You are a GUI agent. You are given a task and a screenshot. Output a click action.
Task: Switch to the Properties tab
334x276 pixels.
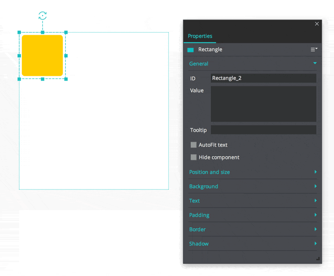click(x=200, y=36)
